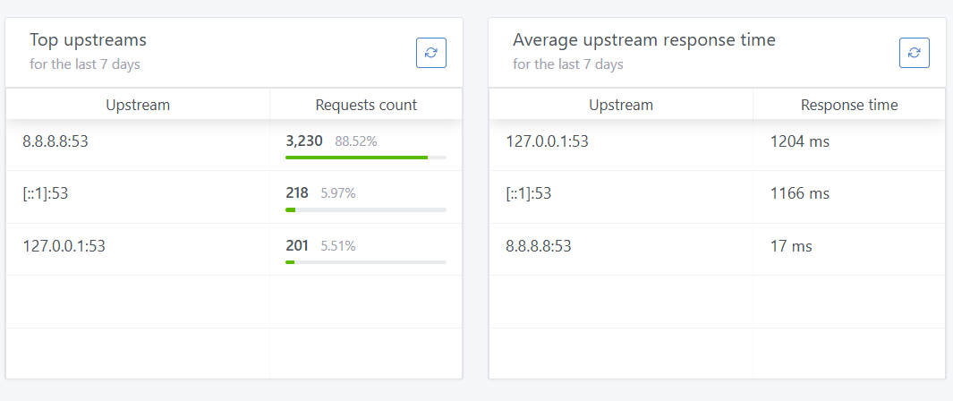
Task: Click the Response time column header
Action: pos(849,105)
